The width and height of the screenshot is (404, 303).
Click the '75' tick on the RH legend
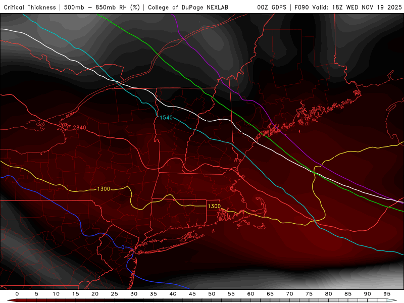(309, 294)
